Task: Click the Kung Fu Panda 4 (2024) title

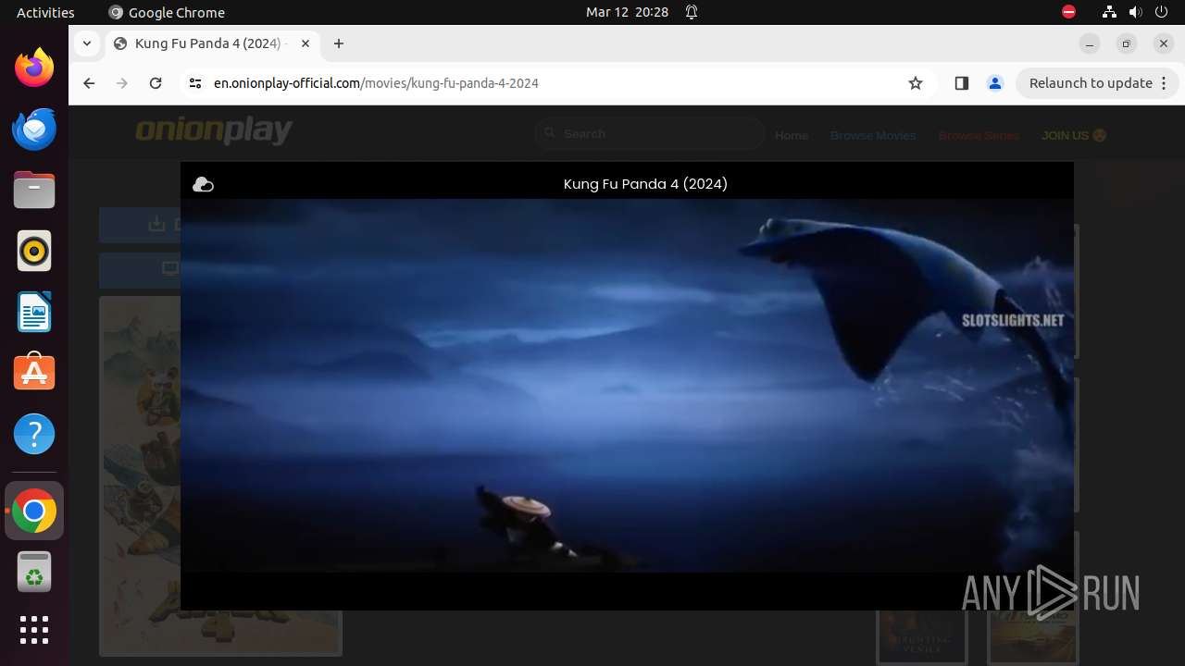Action: [645, 184]
